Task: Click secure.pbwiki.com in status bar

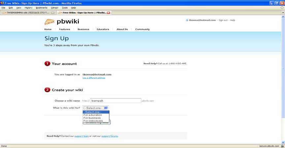Action: coord(269,146)
